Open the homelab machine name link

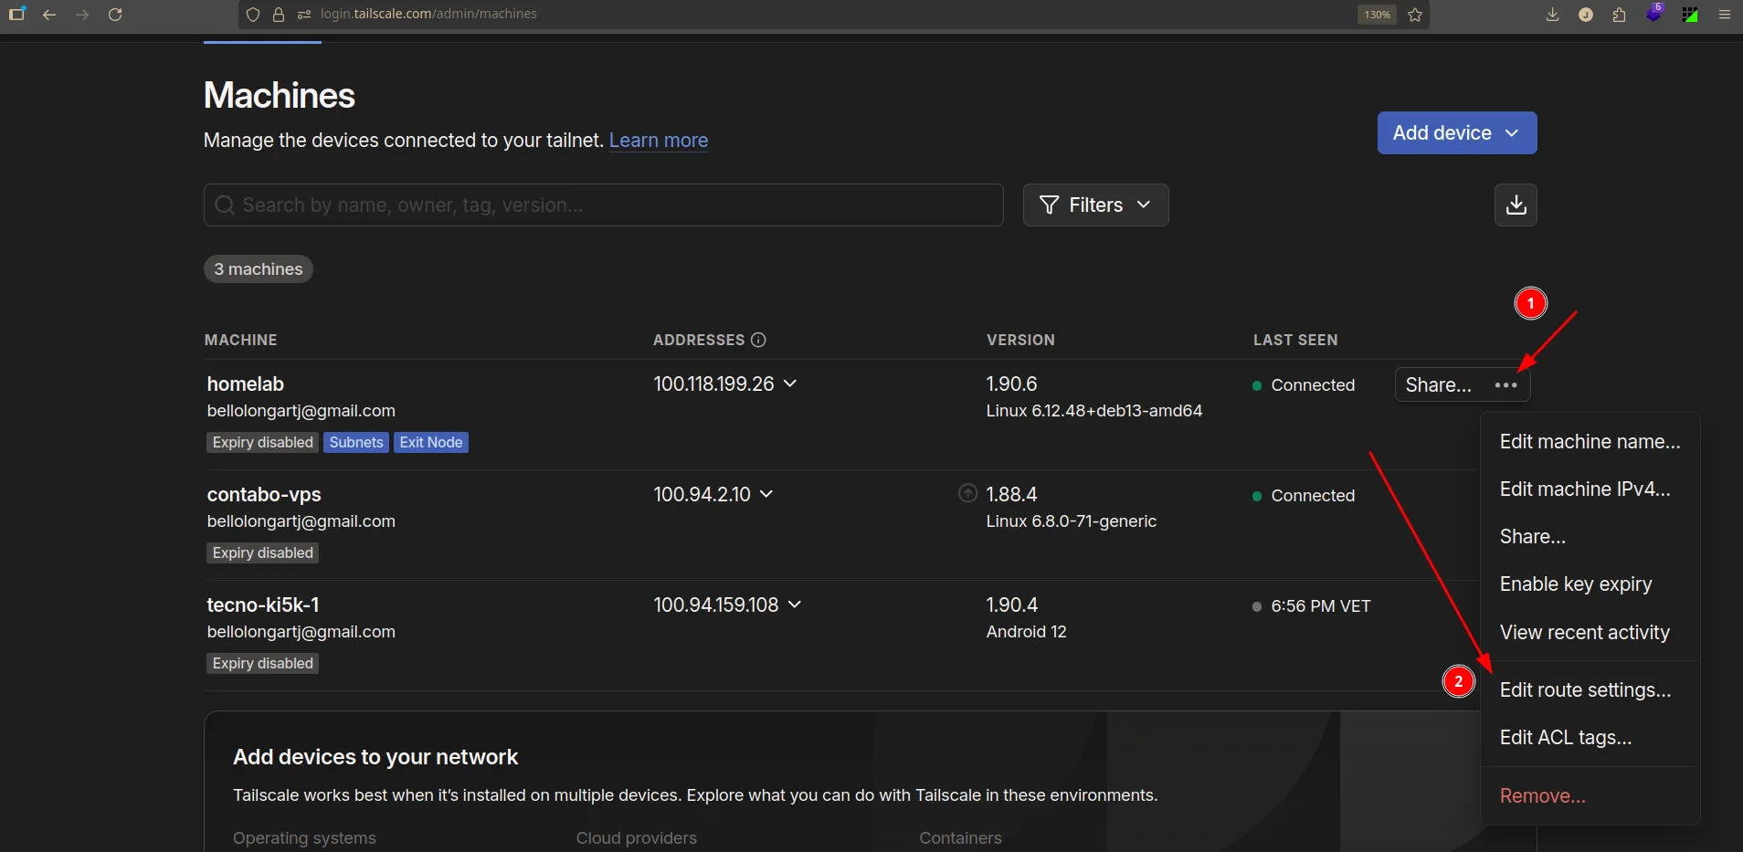[x=246, y=384]
